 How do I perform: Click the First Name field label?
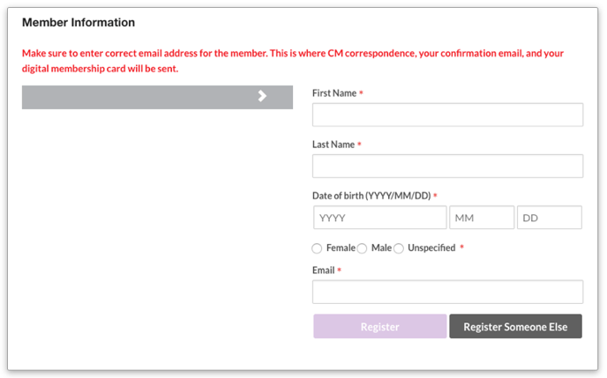pyautogui.click(x=334, y=93)
